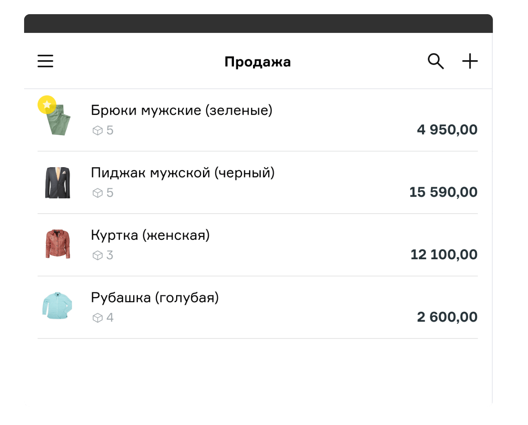Click the Продажа page title

pos(258,62)
